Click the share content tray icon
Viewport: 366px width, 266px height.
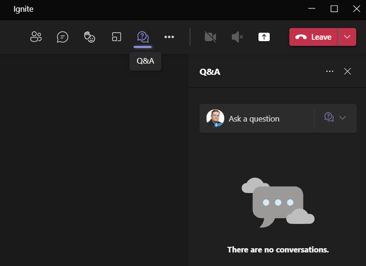[x=264, y=37]
